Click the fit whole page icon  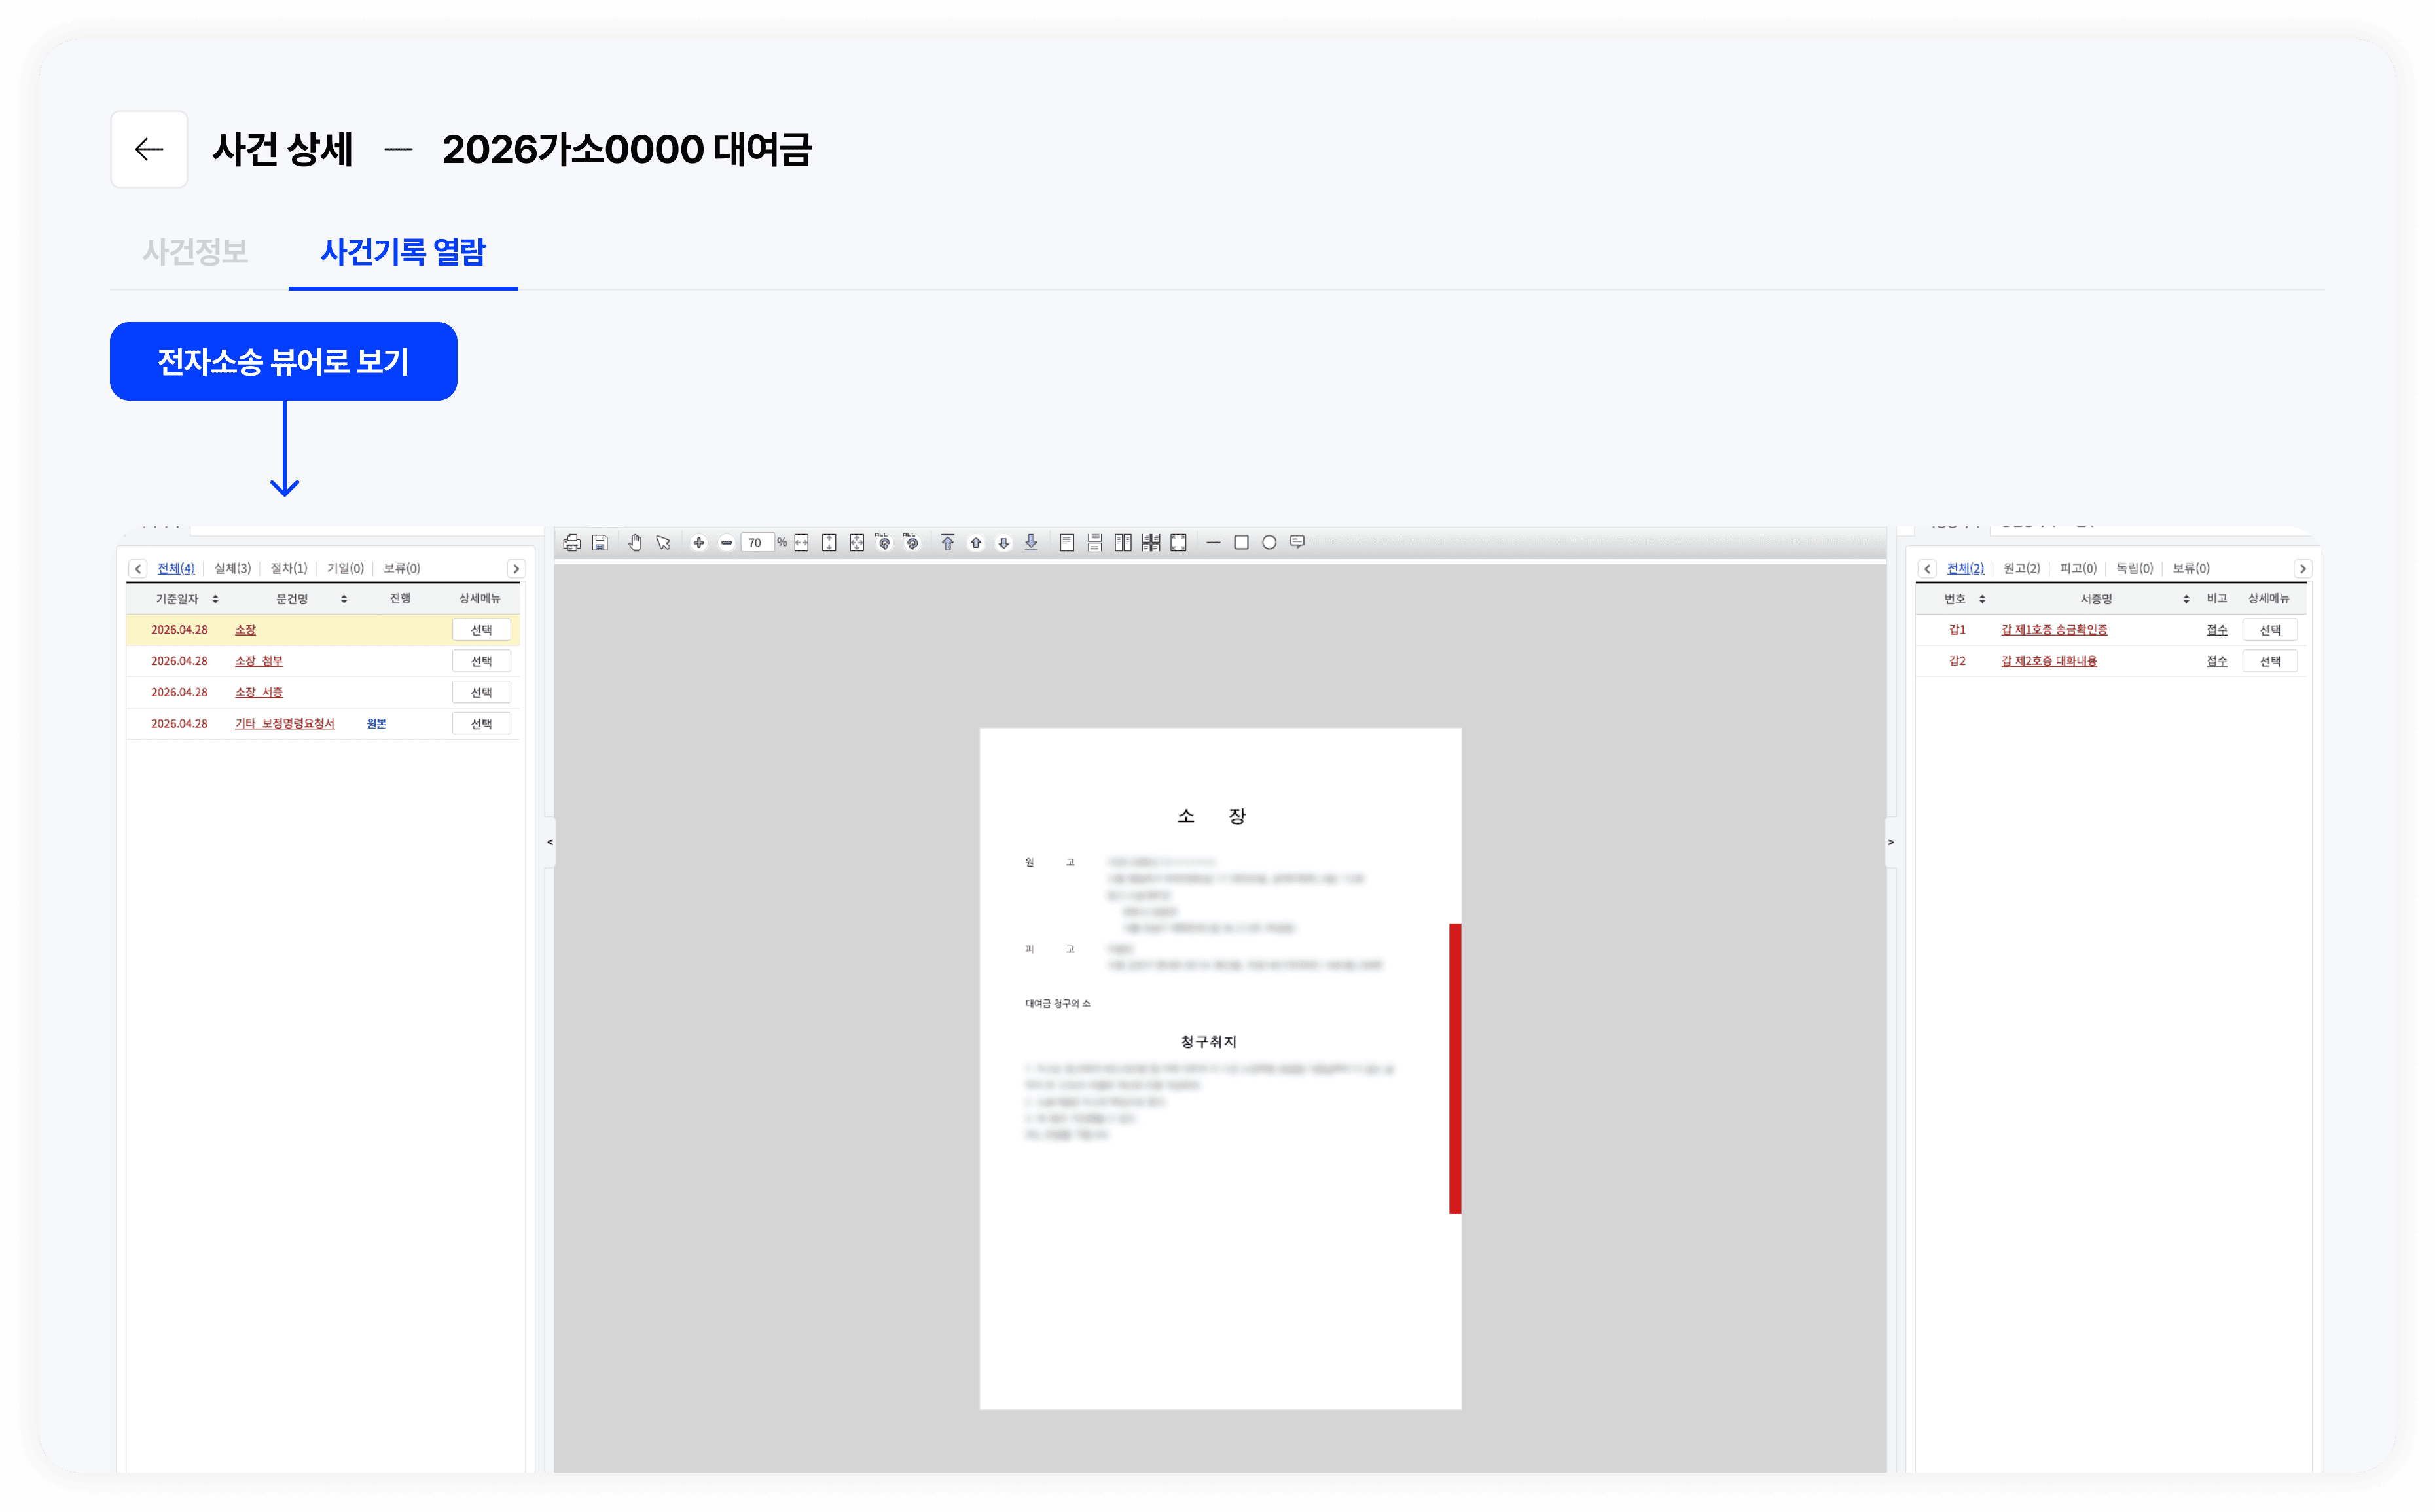click(857, 543)
